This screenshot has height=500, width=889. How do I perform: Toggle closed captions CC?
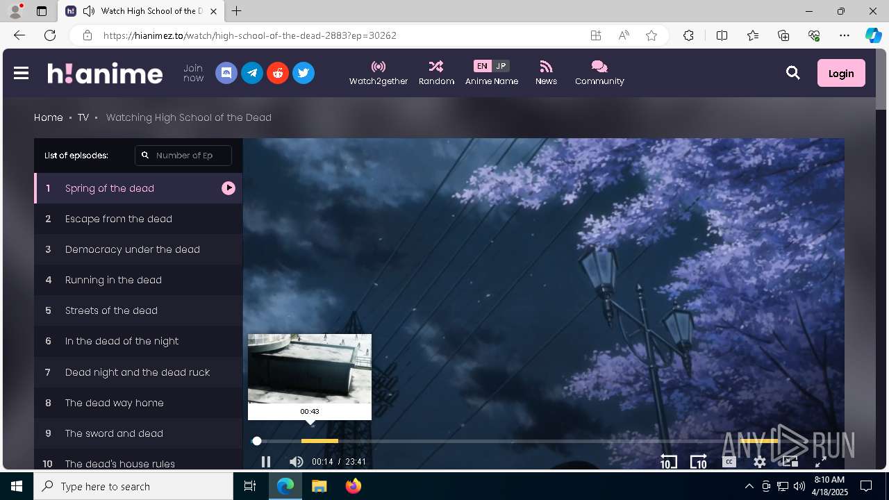[x=729, y=462]
